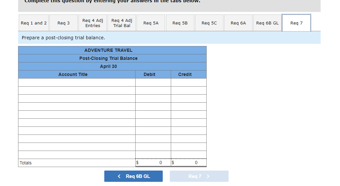Image resolution: width=340 pixels, height=186 pixels.
Task: Select the Req 4 Adj Entries tab
Action: (x=93, y=23)
